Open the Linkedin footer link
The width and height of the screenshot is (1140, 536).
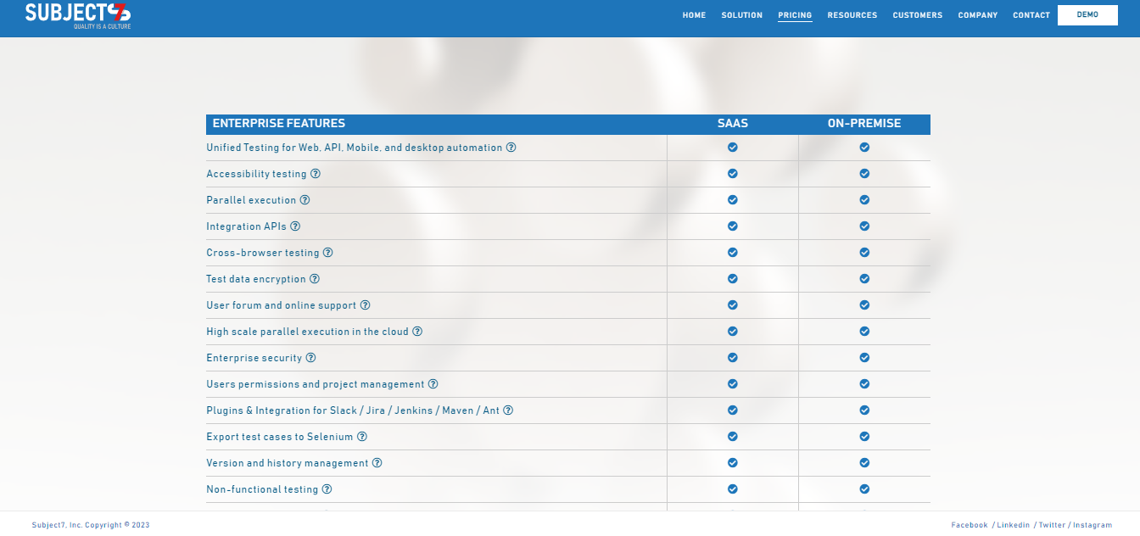[1013, 525]
